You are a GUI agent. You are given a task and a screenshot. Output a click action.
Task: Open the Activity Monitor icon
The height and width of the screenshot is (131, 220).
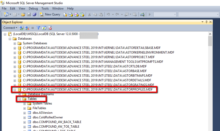point(142,14)
